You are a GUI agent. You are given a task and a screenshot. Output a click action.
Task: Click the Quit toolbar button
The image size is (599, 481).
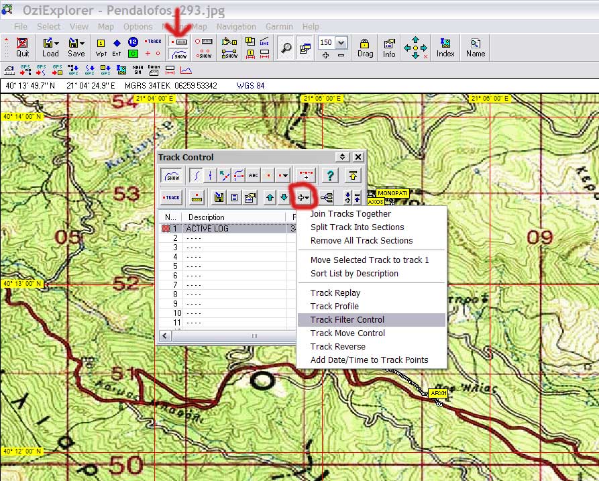(22, 47)
